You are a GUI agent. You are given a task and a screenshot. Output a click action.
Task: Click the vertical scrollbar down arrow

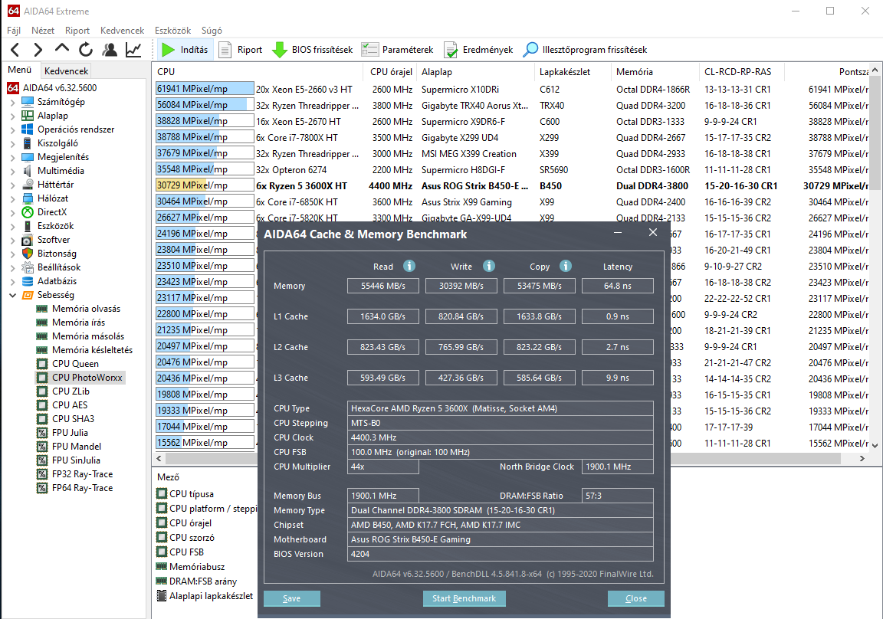(x=875, y=445)
